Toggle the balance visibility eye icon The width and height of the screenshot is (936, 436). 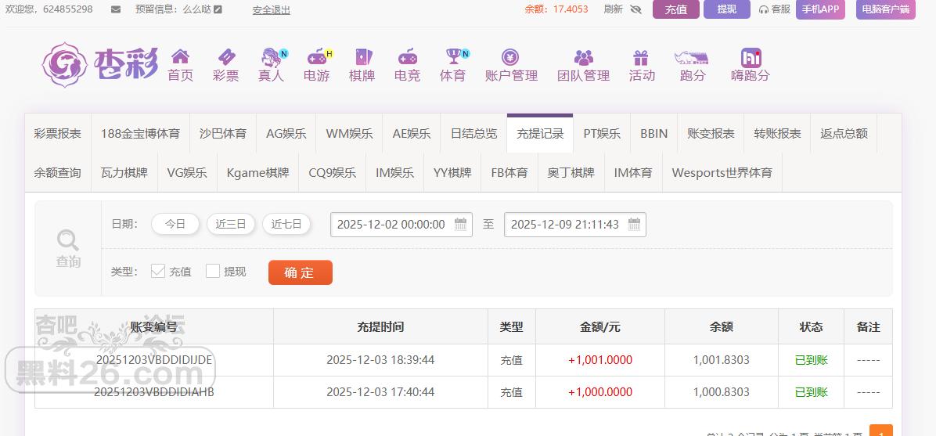(635, 9)
